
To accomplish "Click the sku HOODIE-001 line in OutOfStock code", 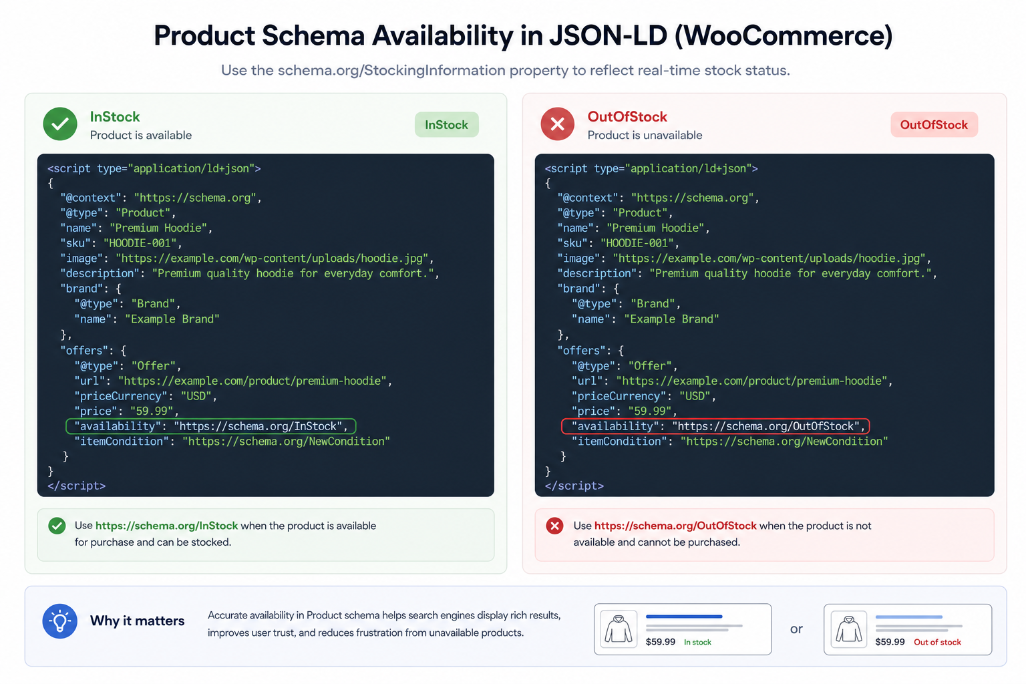I will [618, 243].
